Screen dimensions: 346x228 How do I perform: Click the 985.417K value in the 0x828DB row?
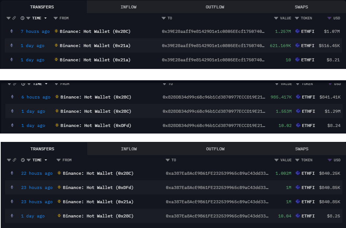click(x=281, y=97)
